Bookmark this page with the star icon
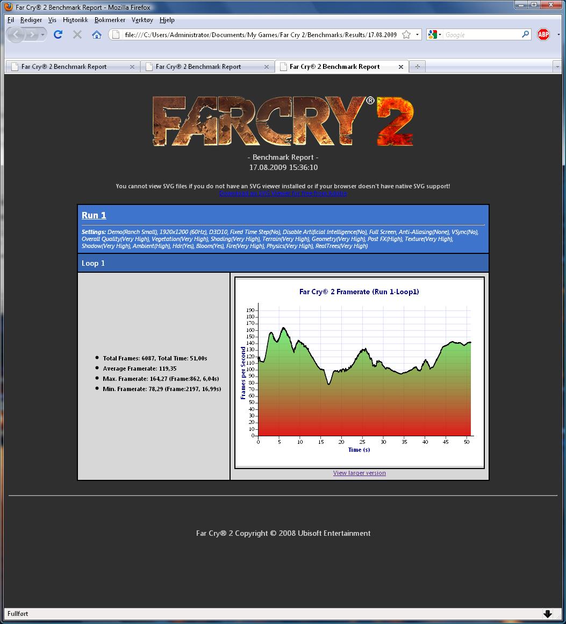This screenshot has width=566, height=624. pos(406,34)
